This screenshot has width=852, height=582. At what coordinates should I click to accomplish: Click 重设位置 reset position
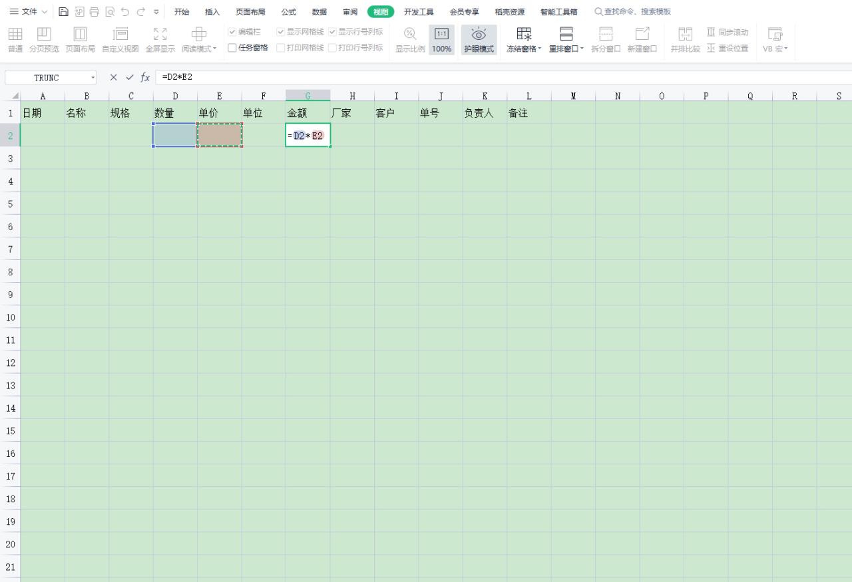[728, 49]
